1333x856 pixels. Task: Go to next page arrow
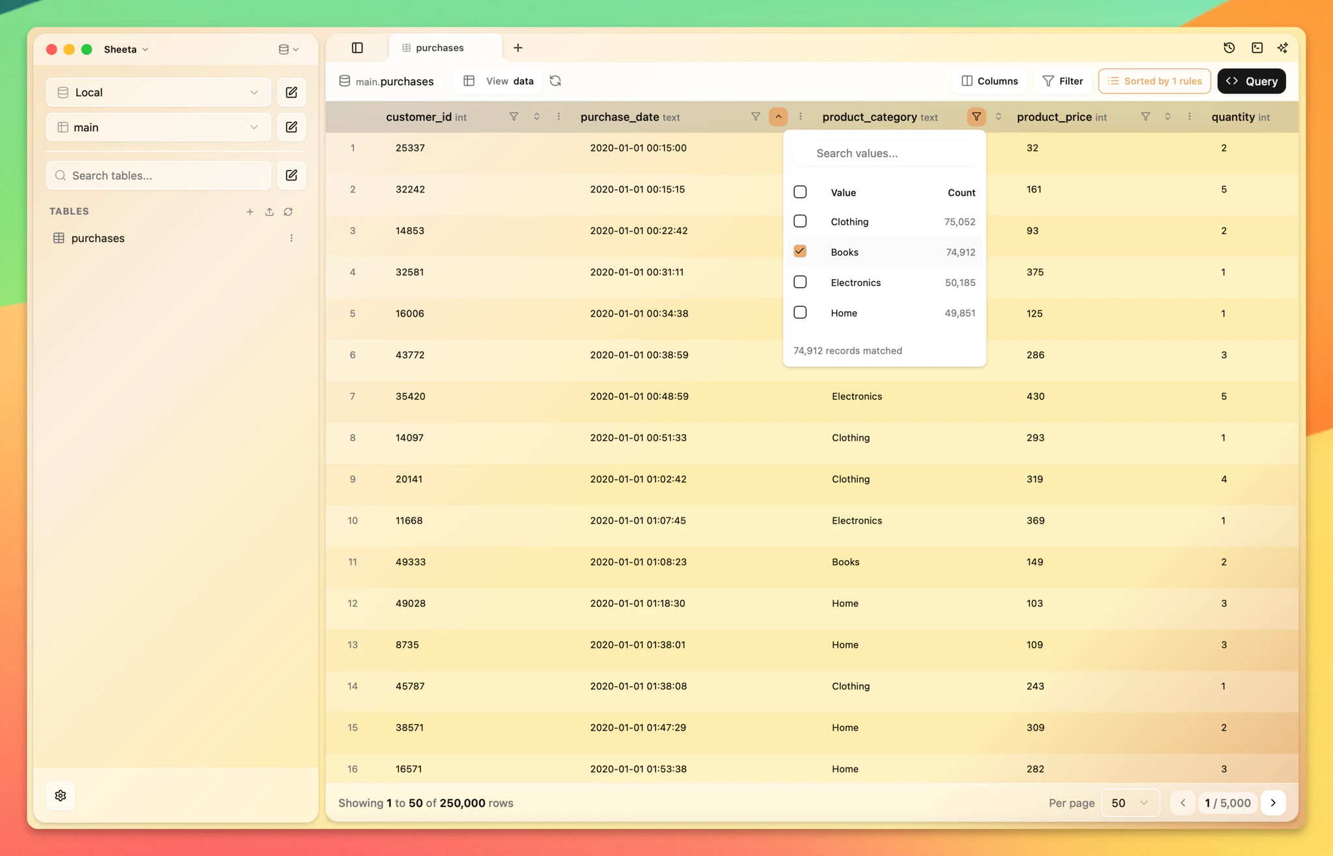click(x=1273, y=803)
